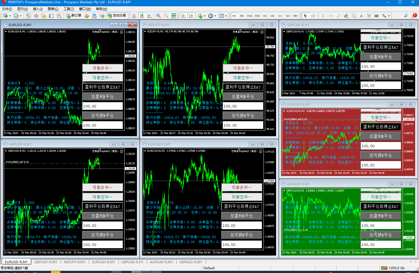Click the 100.00 field under 总亏损平仓 in EURCAD
419x273 pixels.
point(241,245)
